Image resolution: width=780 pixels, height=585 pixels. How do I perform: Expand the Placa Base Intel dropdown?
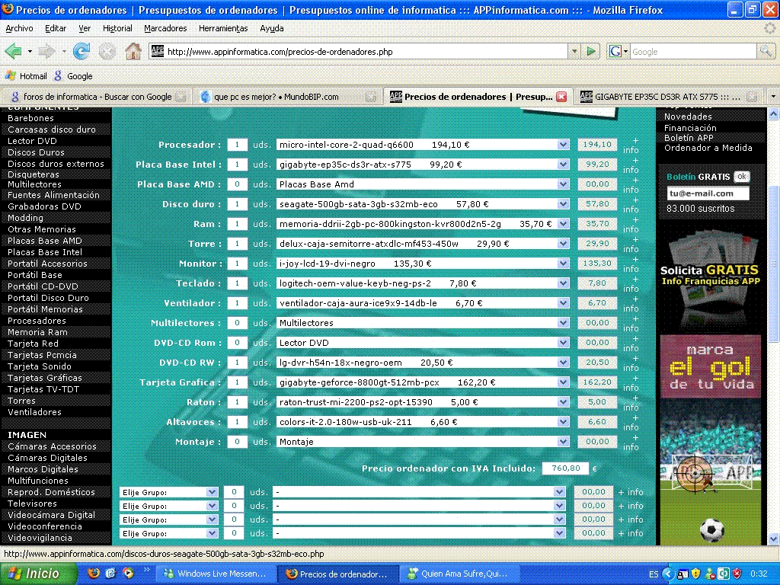[x=563, y=165]
